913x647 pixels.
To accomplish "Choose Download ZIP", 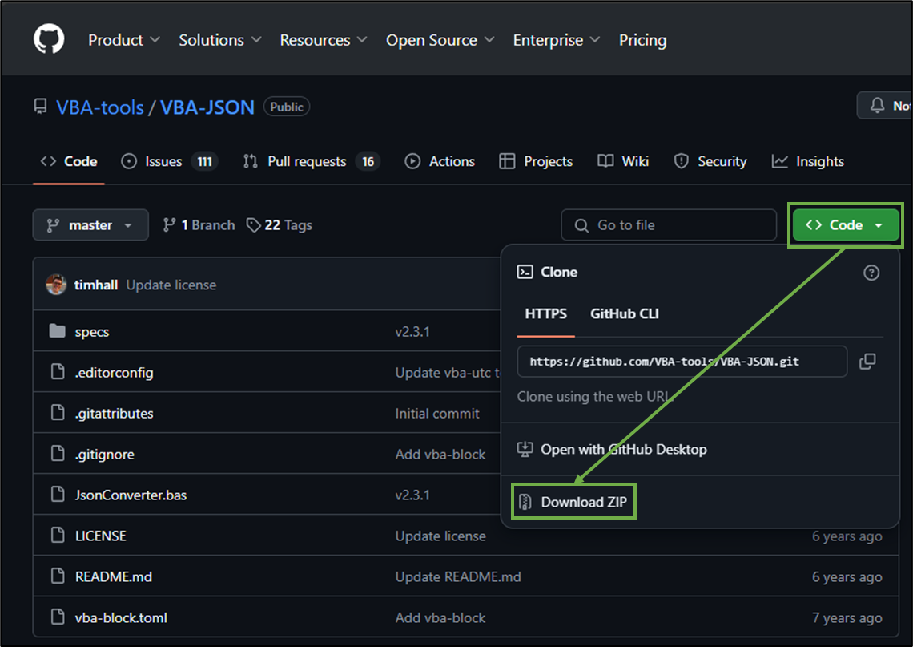I will click(573, 501).
